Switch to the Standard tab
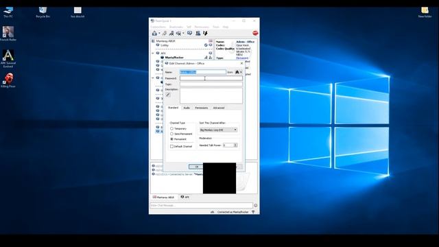 pos(173,108)
